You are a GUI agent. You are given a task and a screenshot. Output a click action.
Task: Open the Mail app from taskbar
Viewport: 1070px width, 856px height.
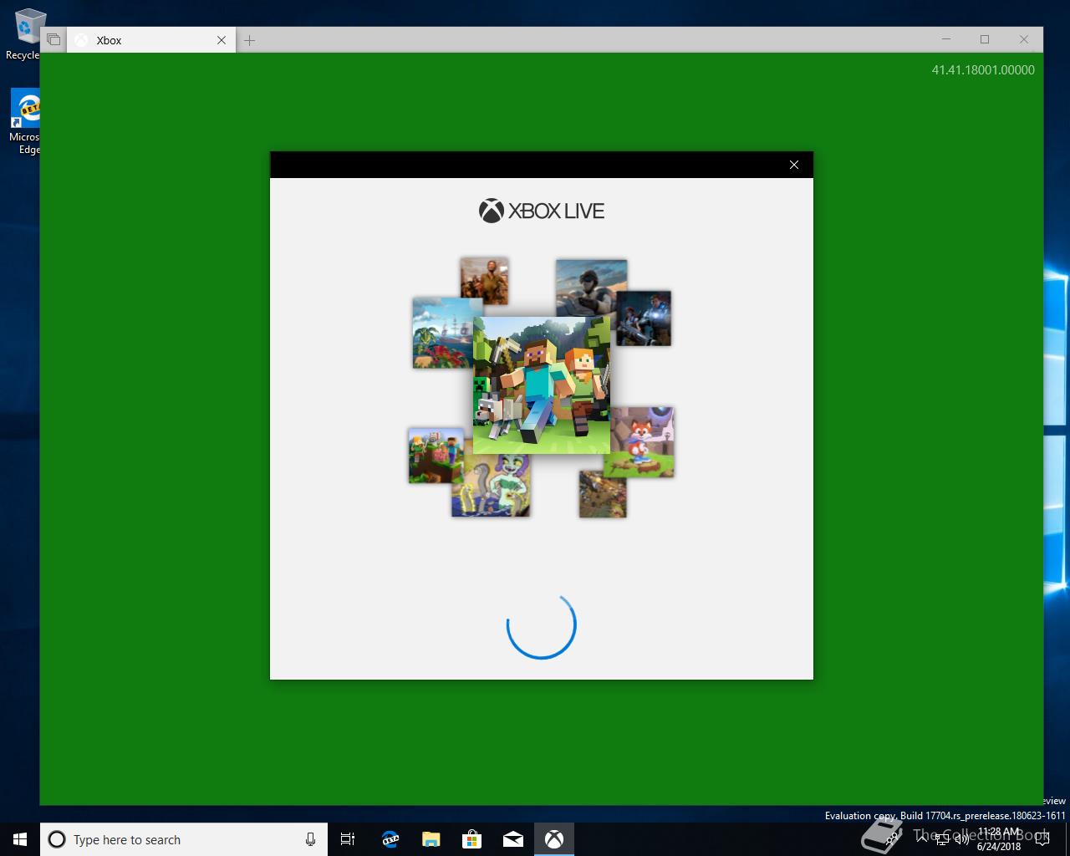(513, 839)
